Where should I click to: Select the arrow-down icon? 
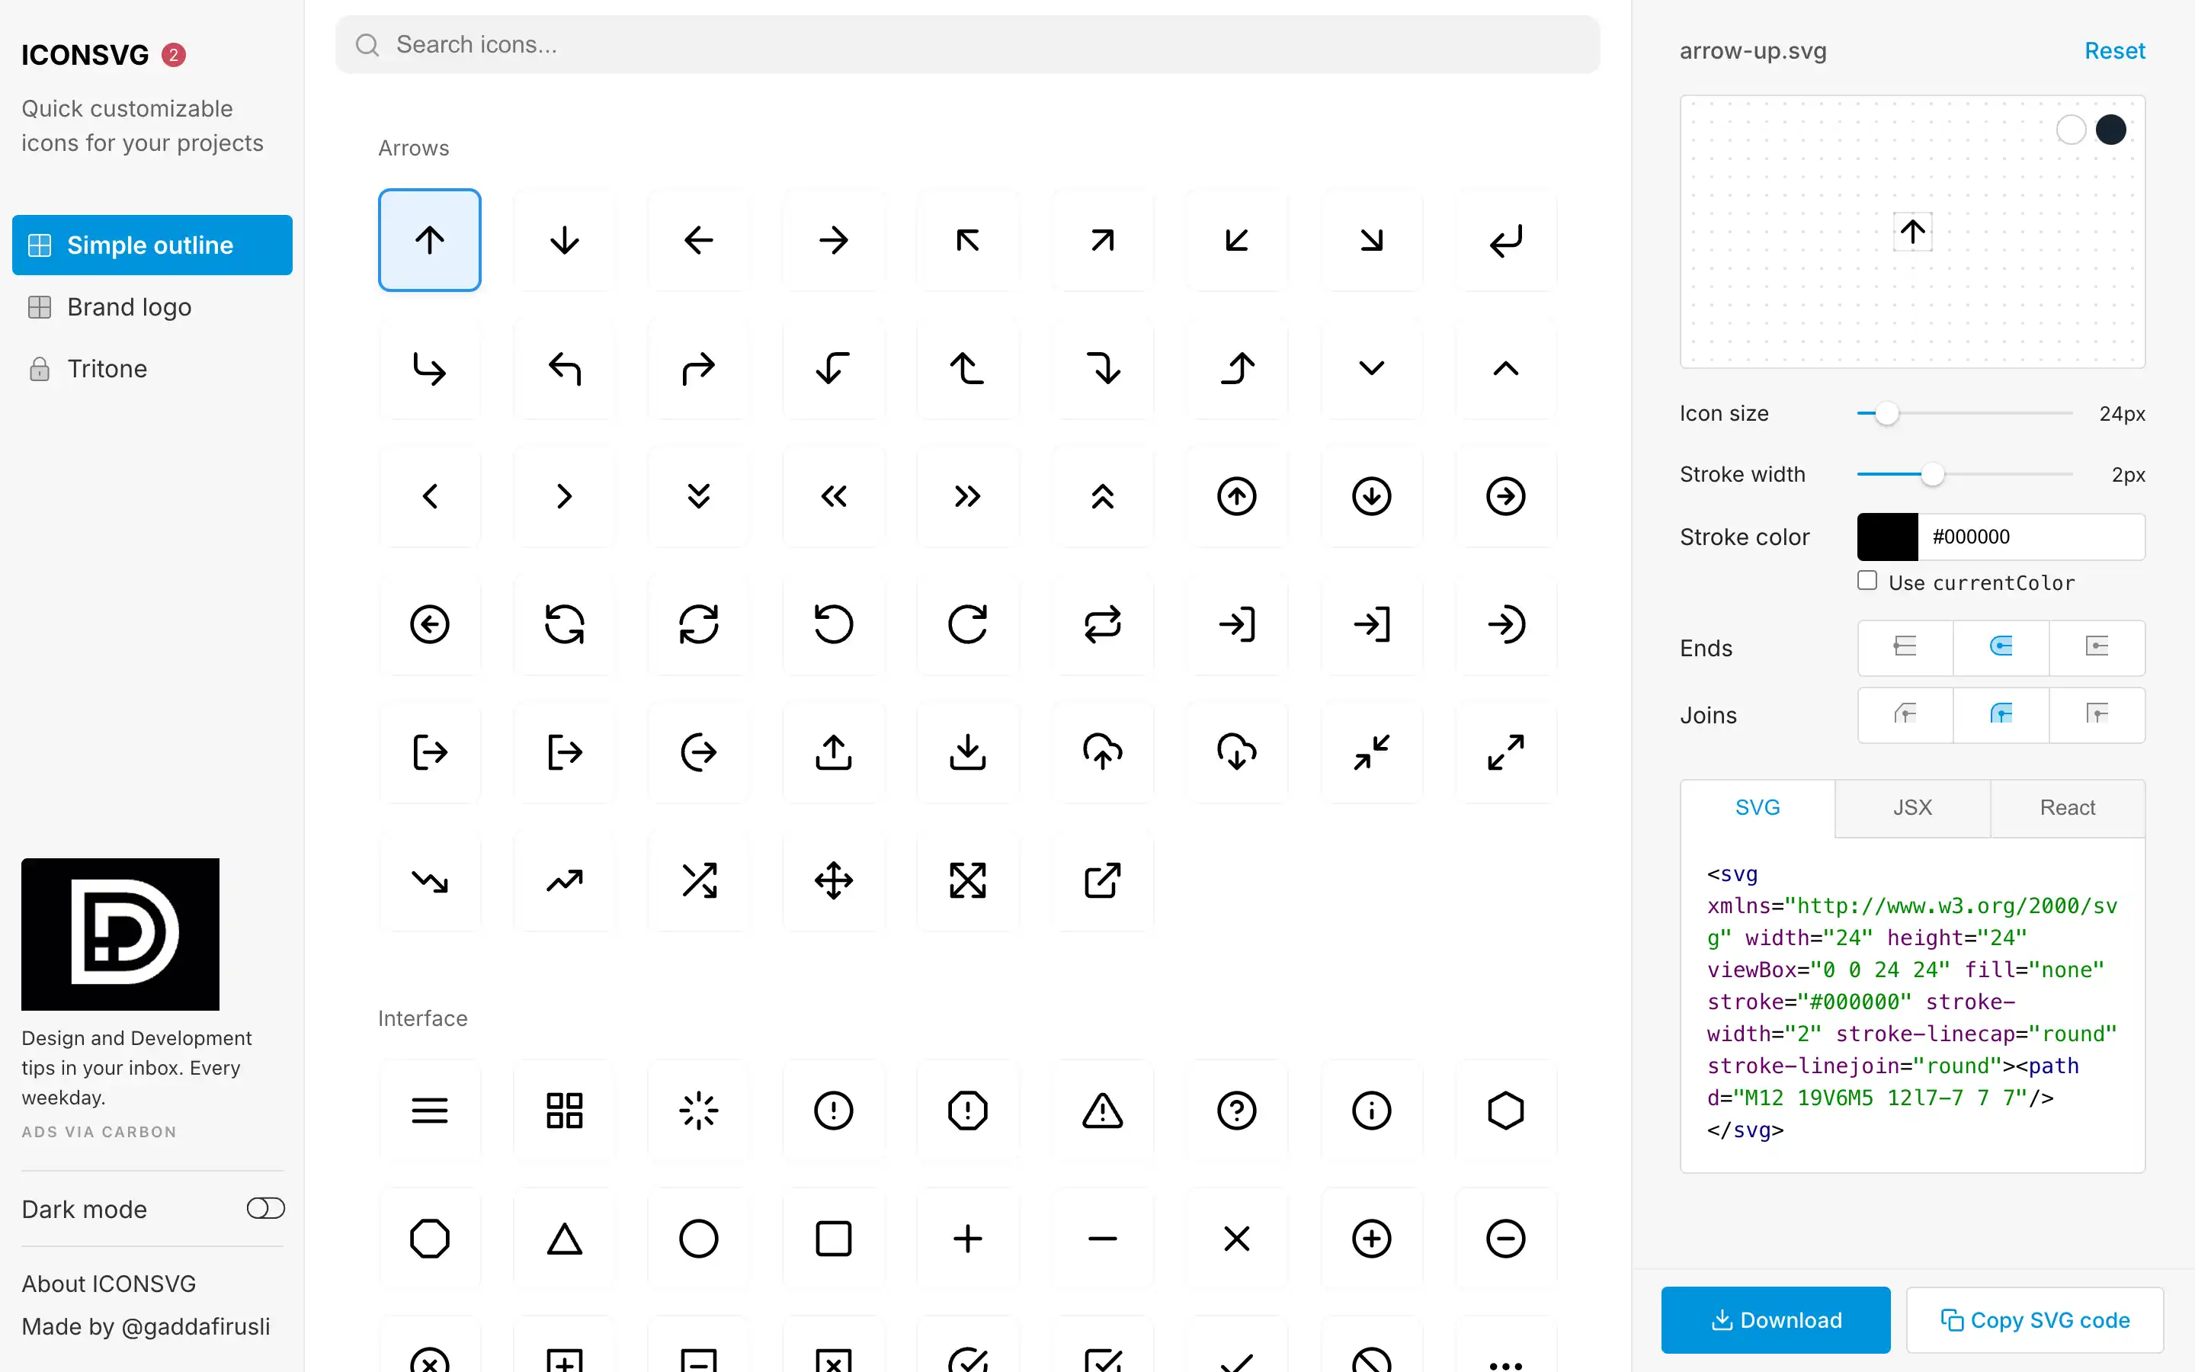coord(564,240)
